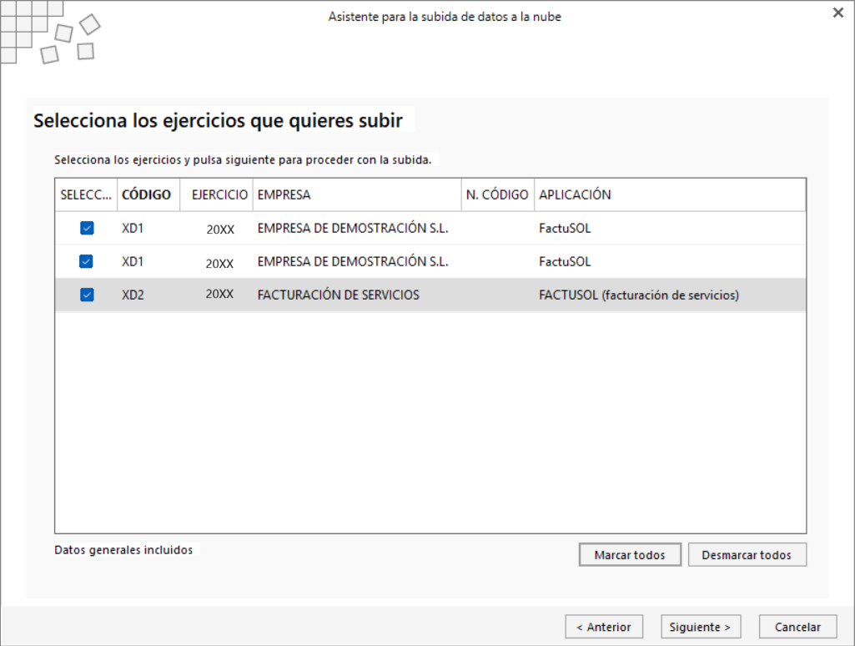This screenshot has height=646, width=855.
Task: Sort by the EMPRESA column header
Action: click(357, 194)
